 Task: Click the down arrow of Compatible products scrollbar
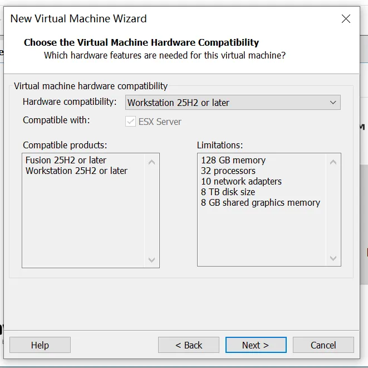tap(151, 260)
